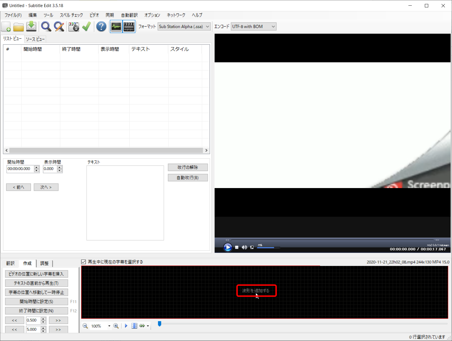
Task: Click the New subtitle file icon
Action: pyautogui.click(x=6, y=27)
